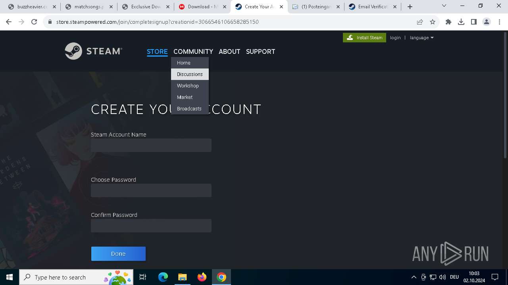
Task: Launch Firefox from taskbar
Action: pos(202,277)
